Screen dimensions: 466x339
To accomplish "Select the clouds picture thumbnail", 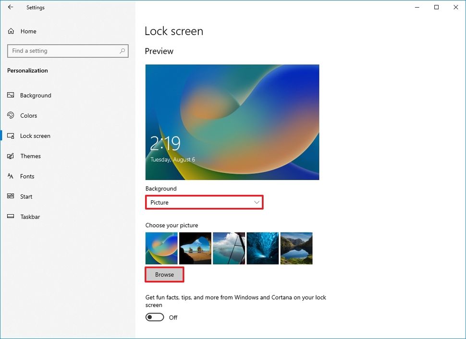I will click(x=229, y=248).
